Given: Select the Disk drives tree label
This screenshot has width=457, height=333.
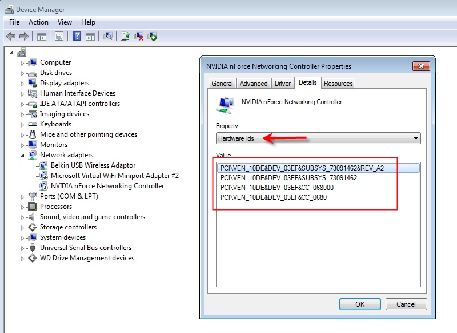Looking at the screenshot, I should tap(56, 72).
